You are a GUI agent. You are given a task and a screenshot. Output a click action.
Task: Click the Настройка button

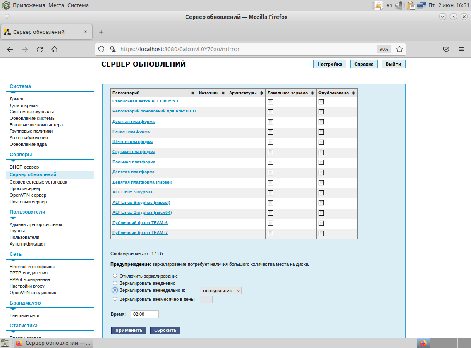(330, 64)
